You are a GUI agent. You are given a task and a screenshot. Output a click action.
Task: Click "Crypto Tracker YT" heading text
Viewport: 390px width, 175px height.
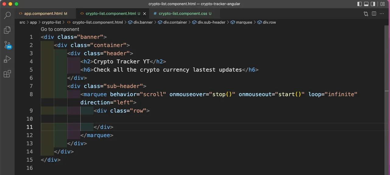click(122, 62)
